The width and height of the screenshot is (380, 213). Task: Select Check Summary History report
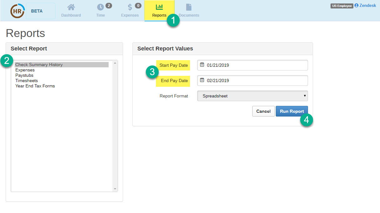pyautogui.click(x=39, y=65)
